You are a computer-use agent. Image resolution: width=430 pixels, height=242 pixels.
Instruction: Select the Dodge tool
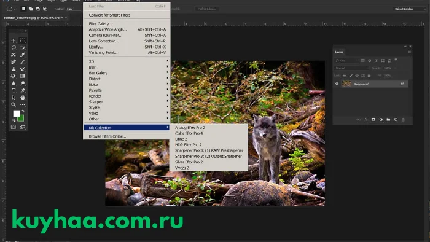[x=23, y=84]
